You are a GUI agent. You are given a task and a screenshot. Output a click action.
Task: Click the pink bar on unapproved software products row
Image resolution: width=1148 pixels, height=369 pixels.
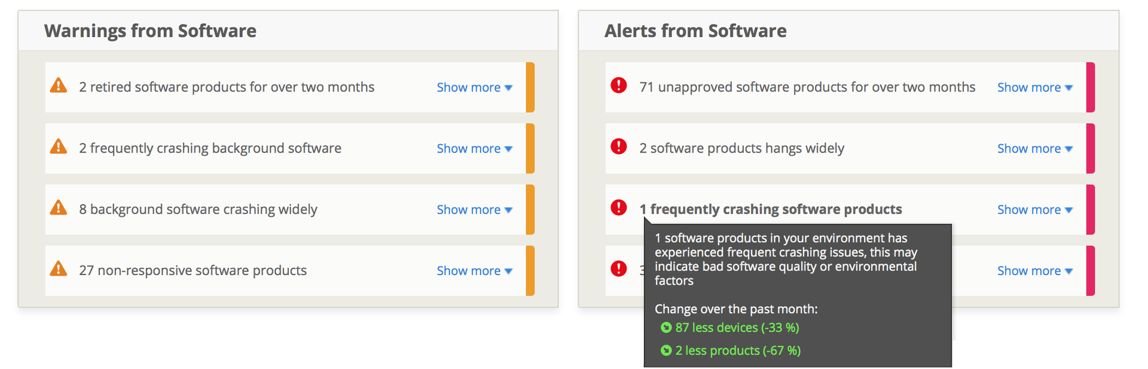1091,87
